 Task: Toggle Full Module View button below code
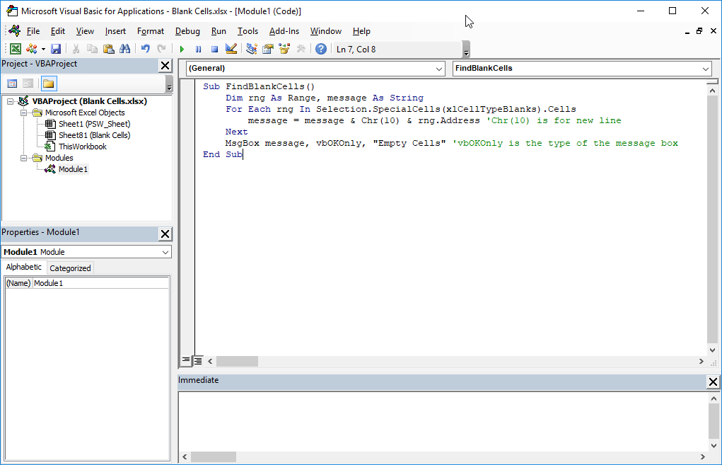pyautogui.click(x=197, y=361)
